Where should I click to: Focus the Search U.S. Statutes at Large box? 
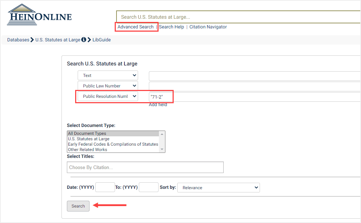pos(238,17)
